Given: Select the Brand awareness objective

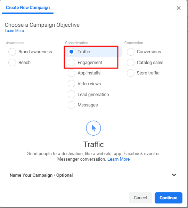Looking at the screenshot, I should [12, 52].
